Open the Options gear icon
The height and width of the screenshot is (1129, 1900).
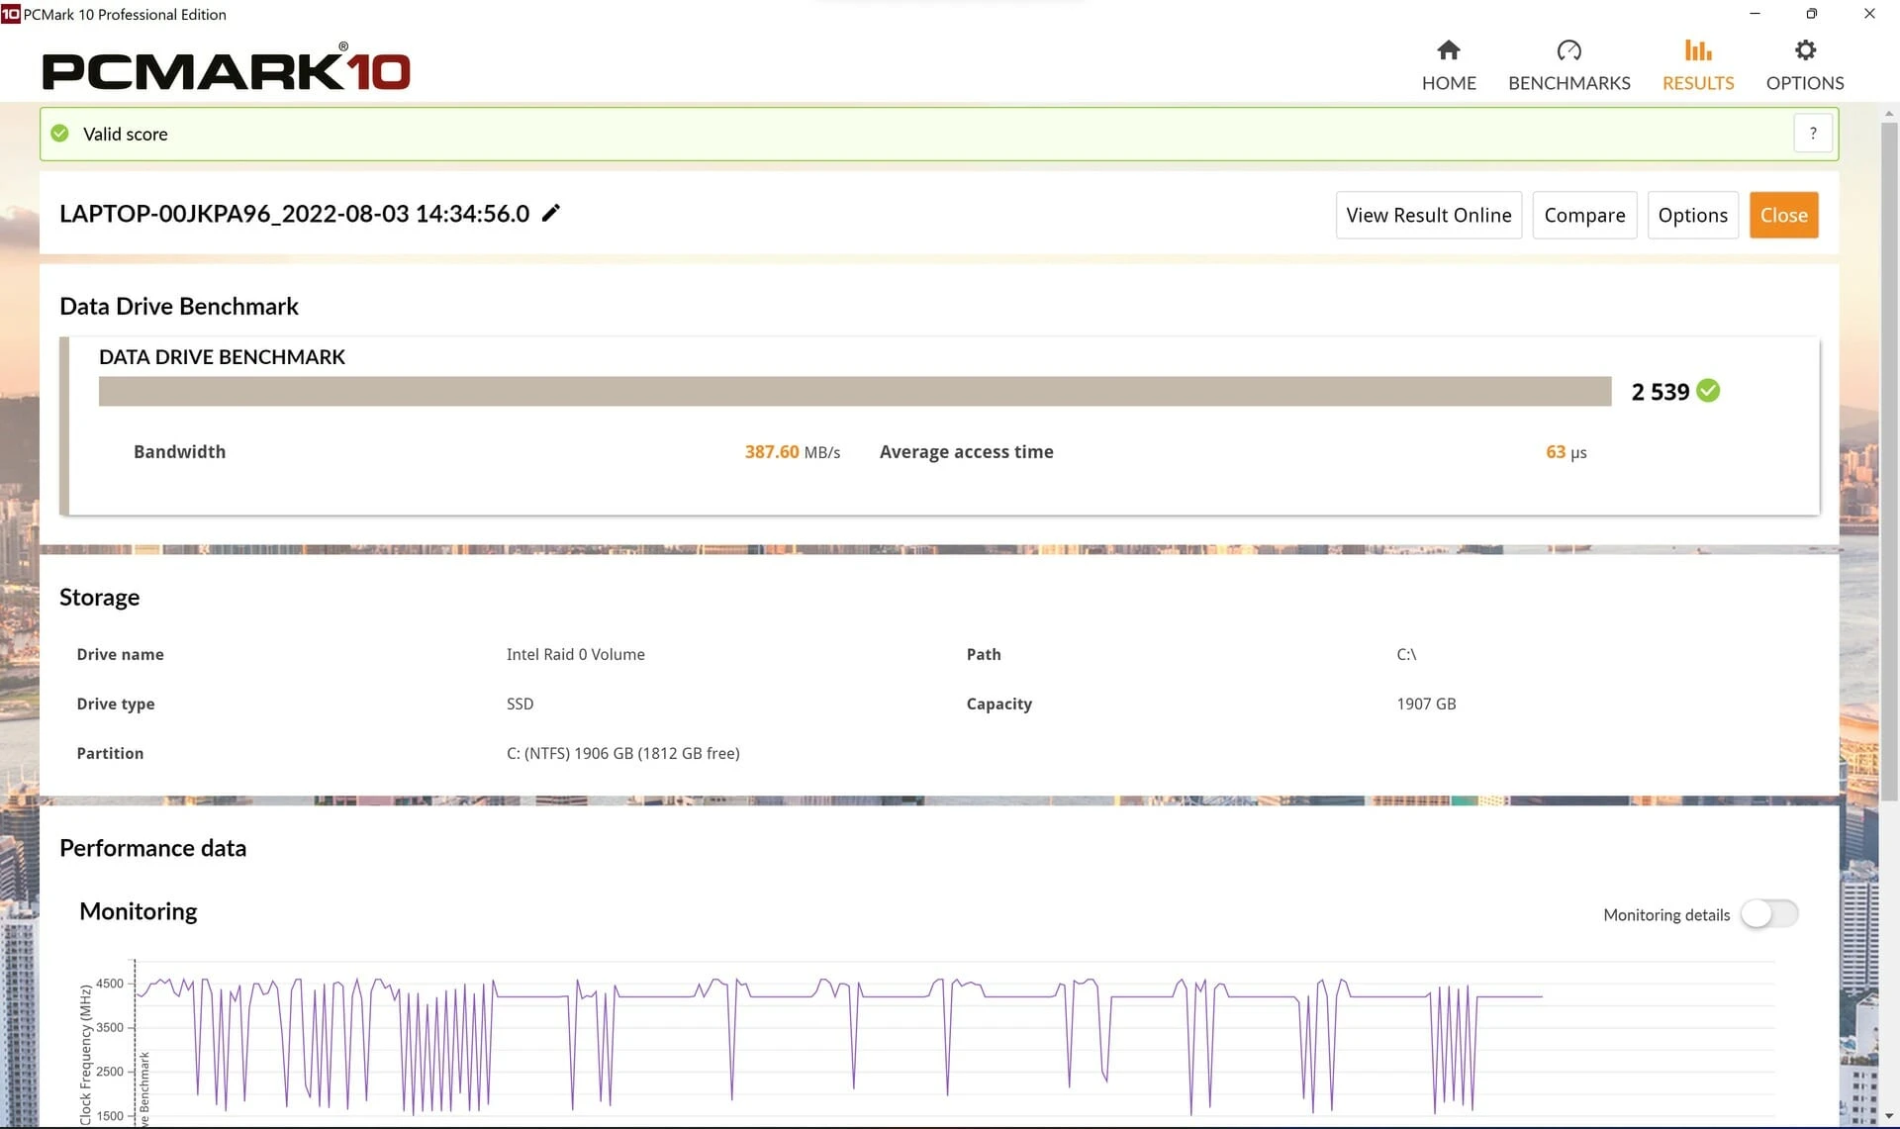click(1805, 50)
